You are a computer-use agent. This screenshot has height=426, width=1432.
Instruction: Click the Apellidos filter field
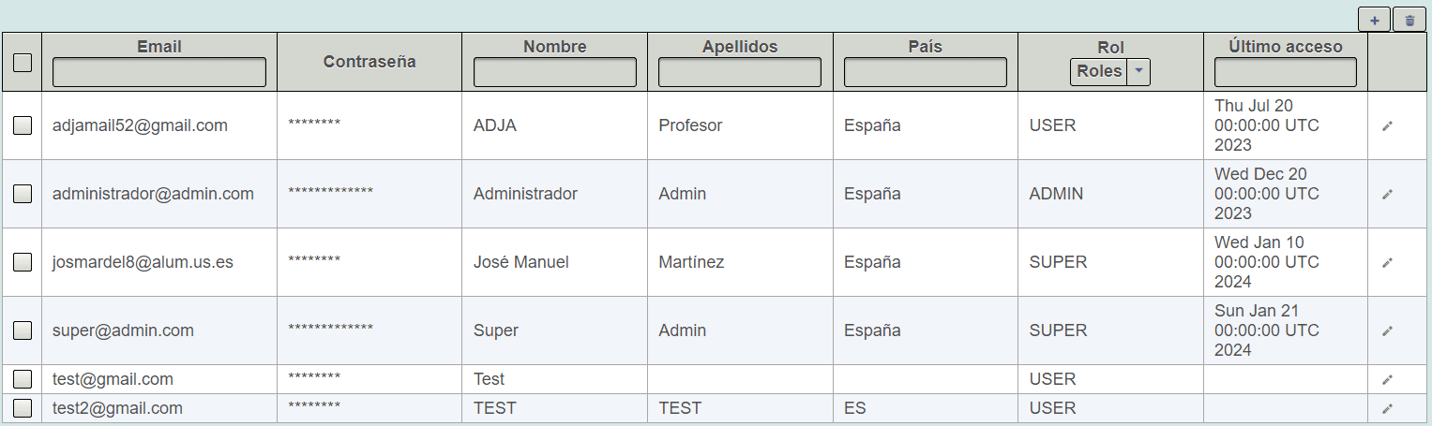point(740,72)
